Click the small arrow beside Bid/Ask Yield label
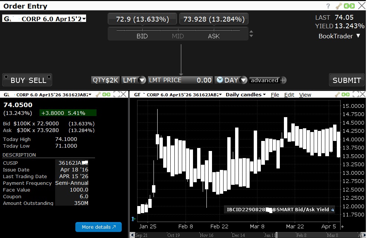Screen dimensions: 367x238 click(332, 210)
